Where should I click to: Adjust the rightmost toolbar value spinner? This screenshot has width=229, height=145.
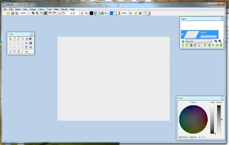[149, 13]
